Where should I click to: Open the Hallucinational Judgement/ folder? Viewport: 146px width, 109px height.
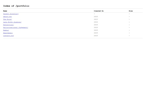point(16,27)
